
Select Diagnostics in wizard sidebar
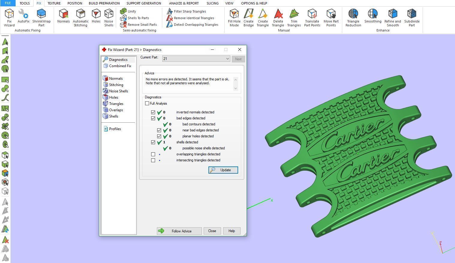coord(118,60)
